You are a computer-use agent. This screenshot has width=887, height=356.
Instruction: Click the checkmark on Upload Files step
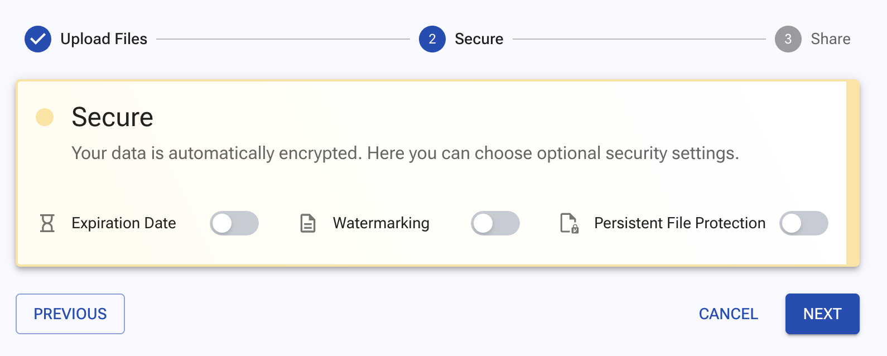tap(38, 39)
